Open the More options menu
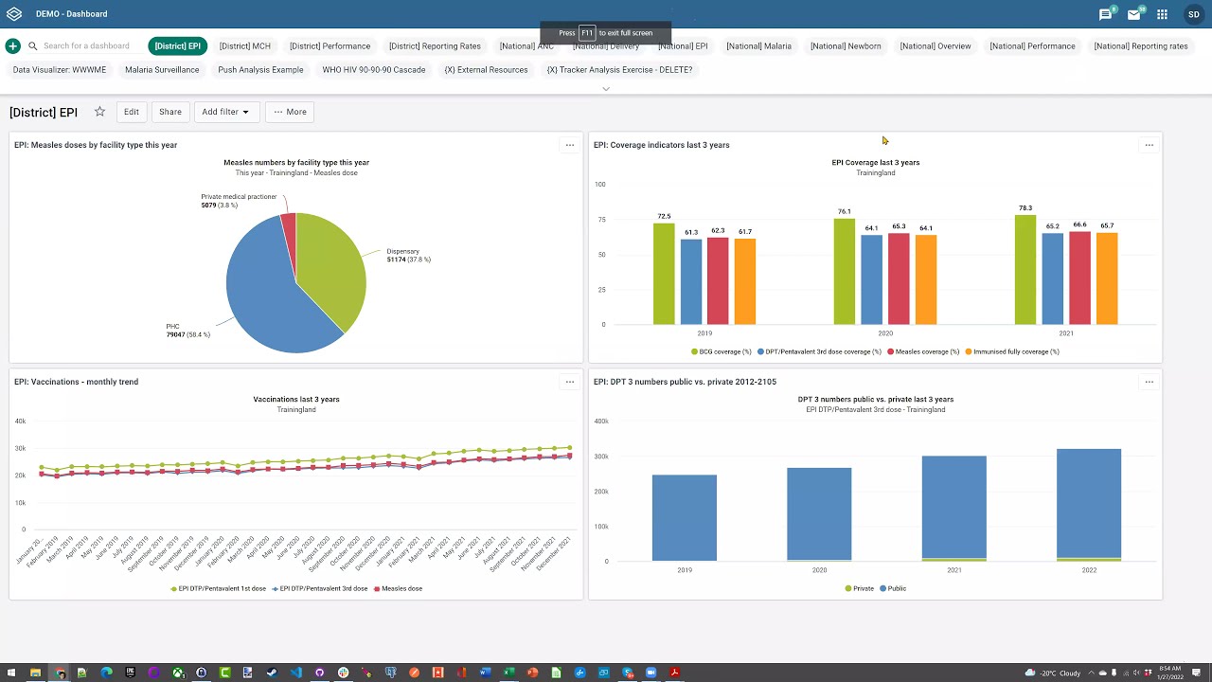This screenshot has height=682, width=1212. coord(290,112)
